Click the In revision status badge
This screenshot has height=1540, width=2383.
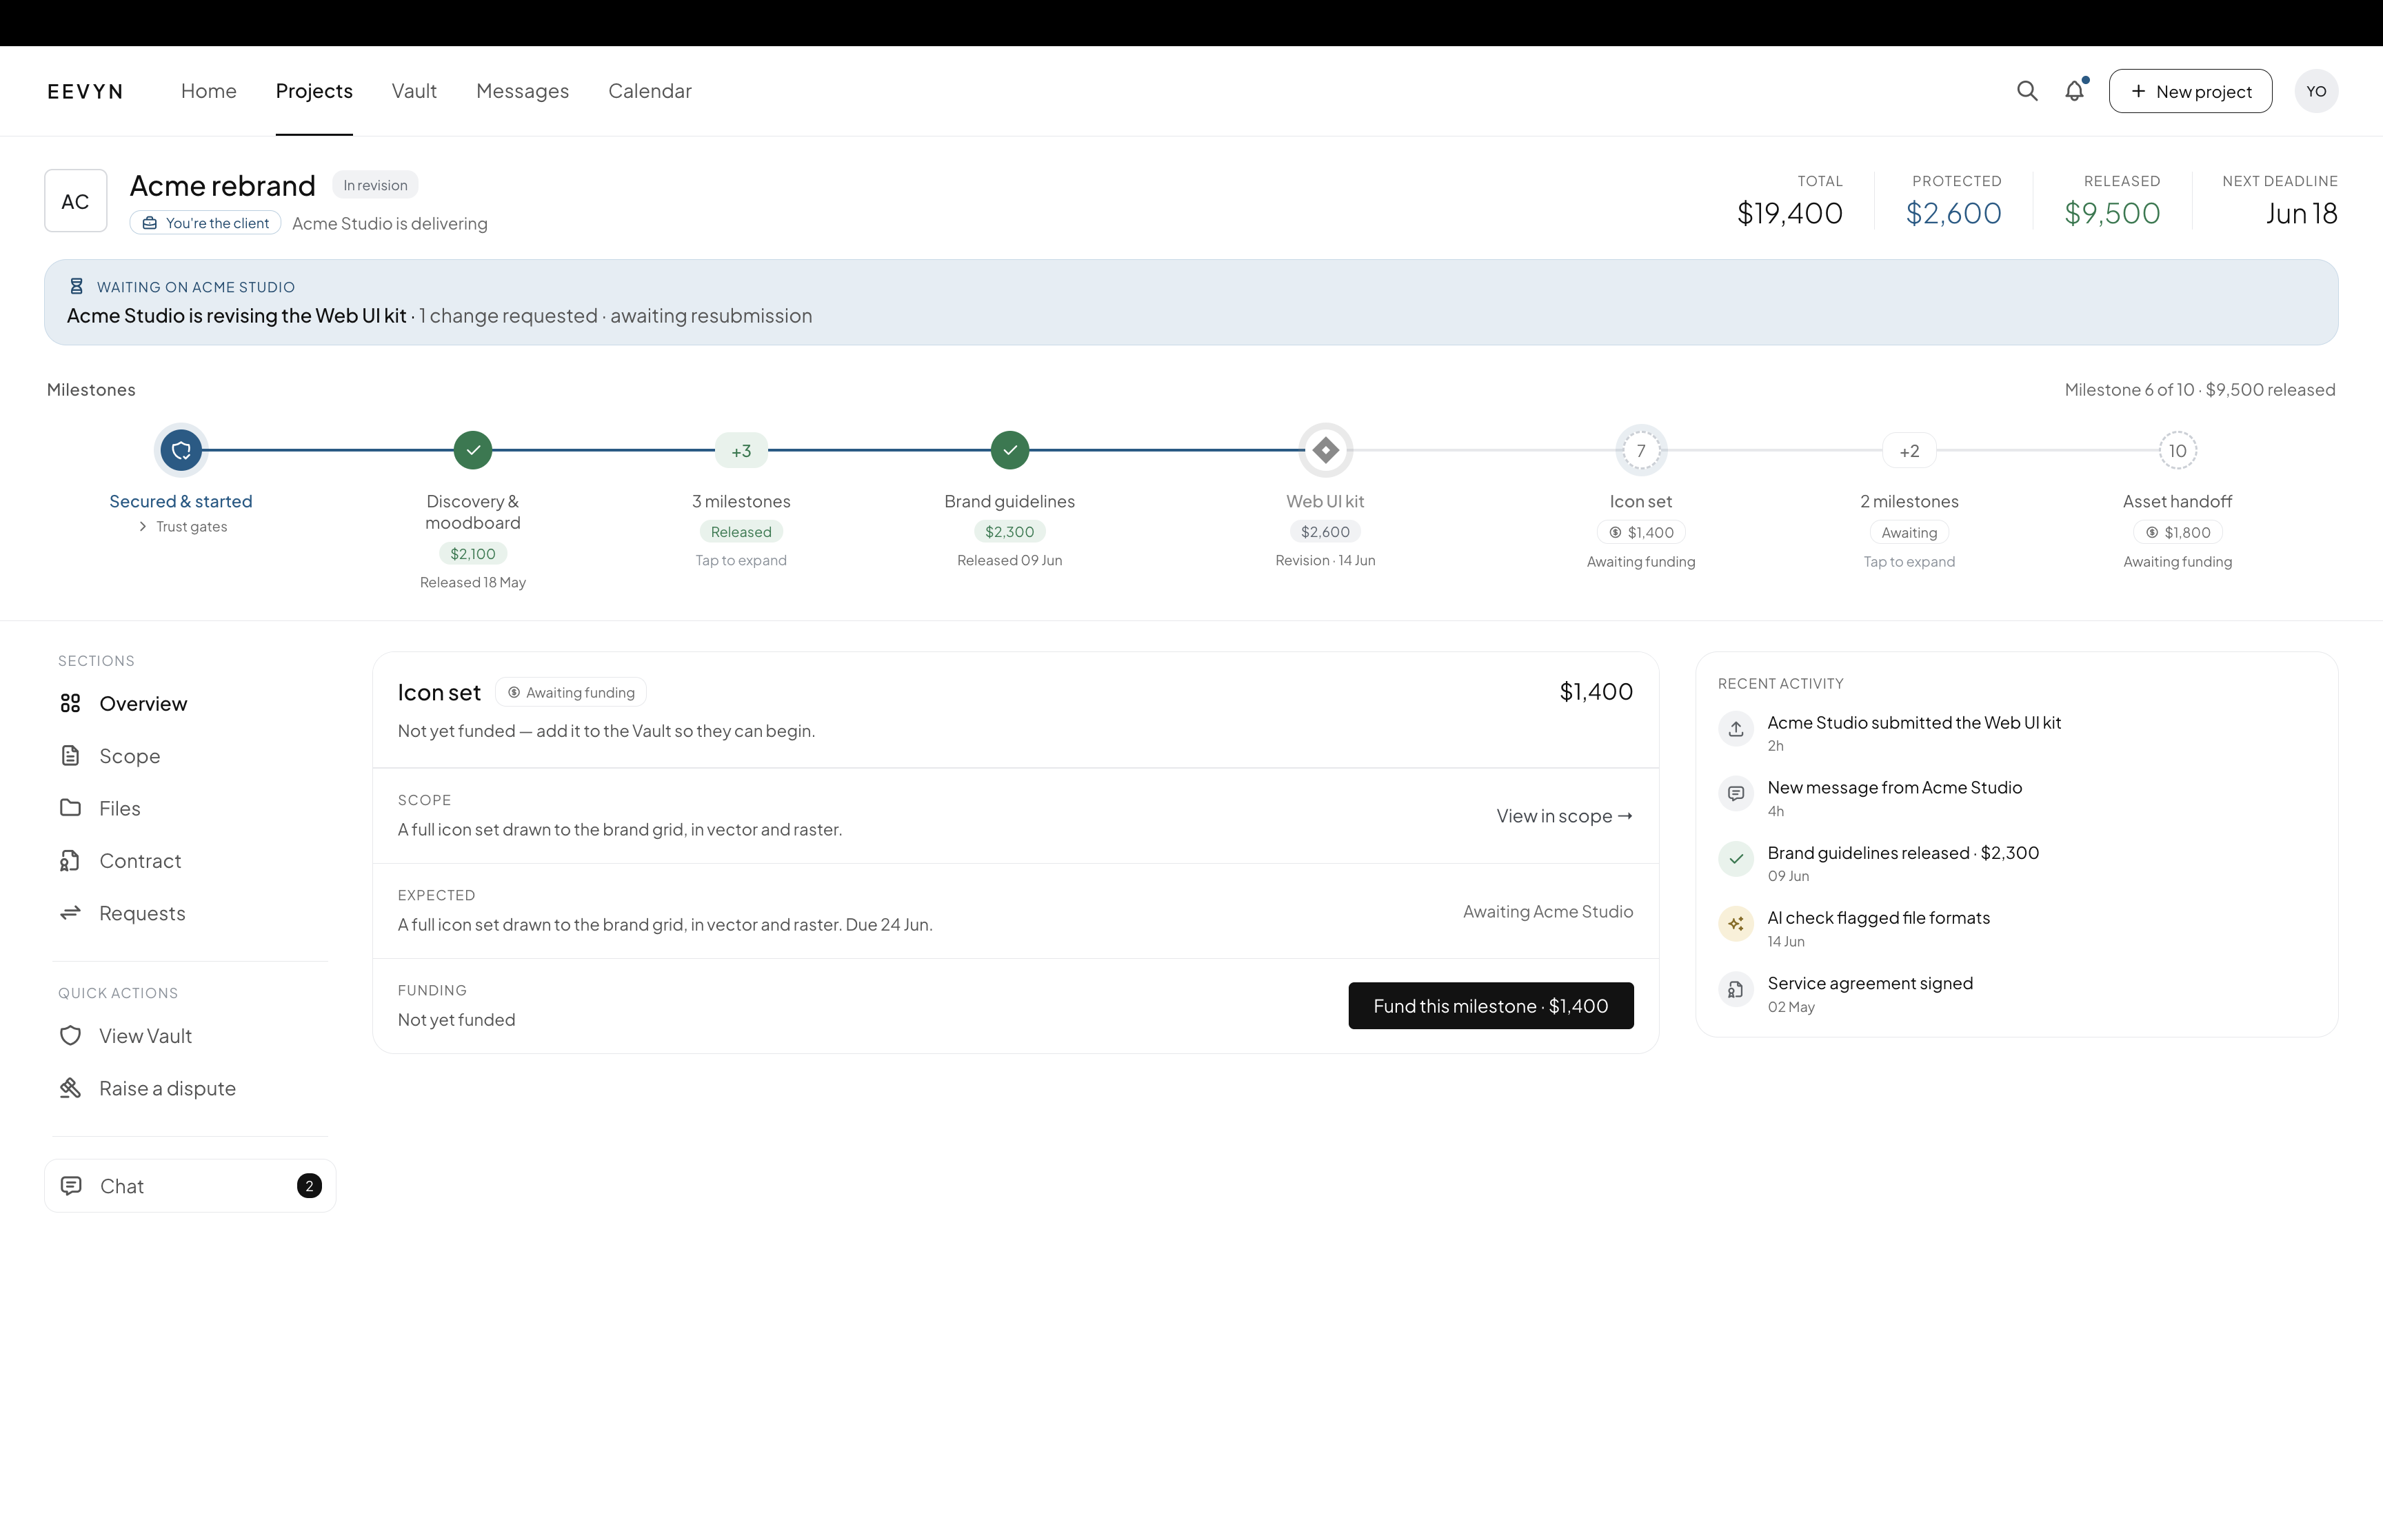click(x=375, y=185)
